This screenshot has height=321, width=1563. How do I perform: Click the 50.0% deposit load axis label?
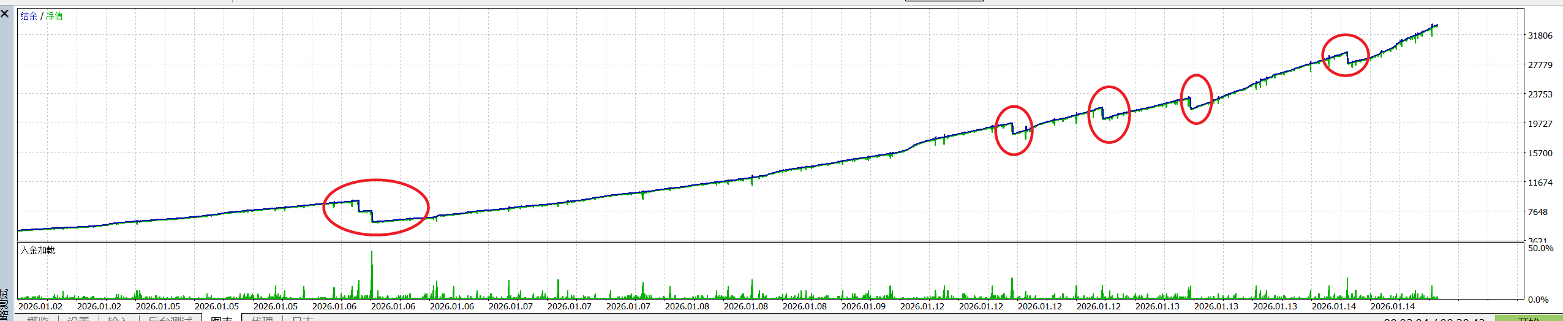click(x=1540, y=248)
